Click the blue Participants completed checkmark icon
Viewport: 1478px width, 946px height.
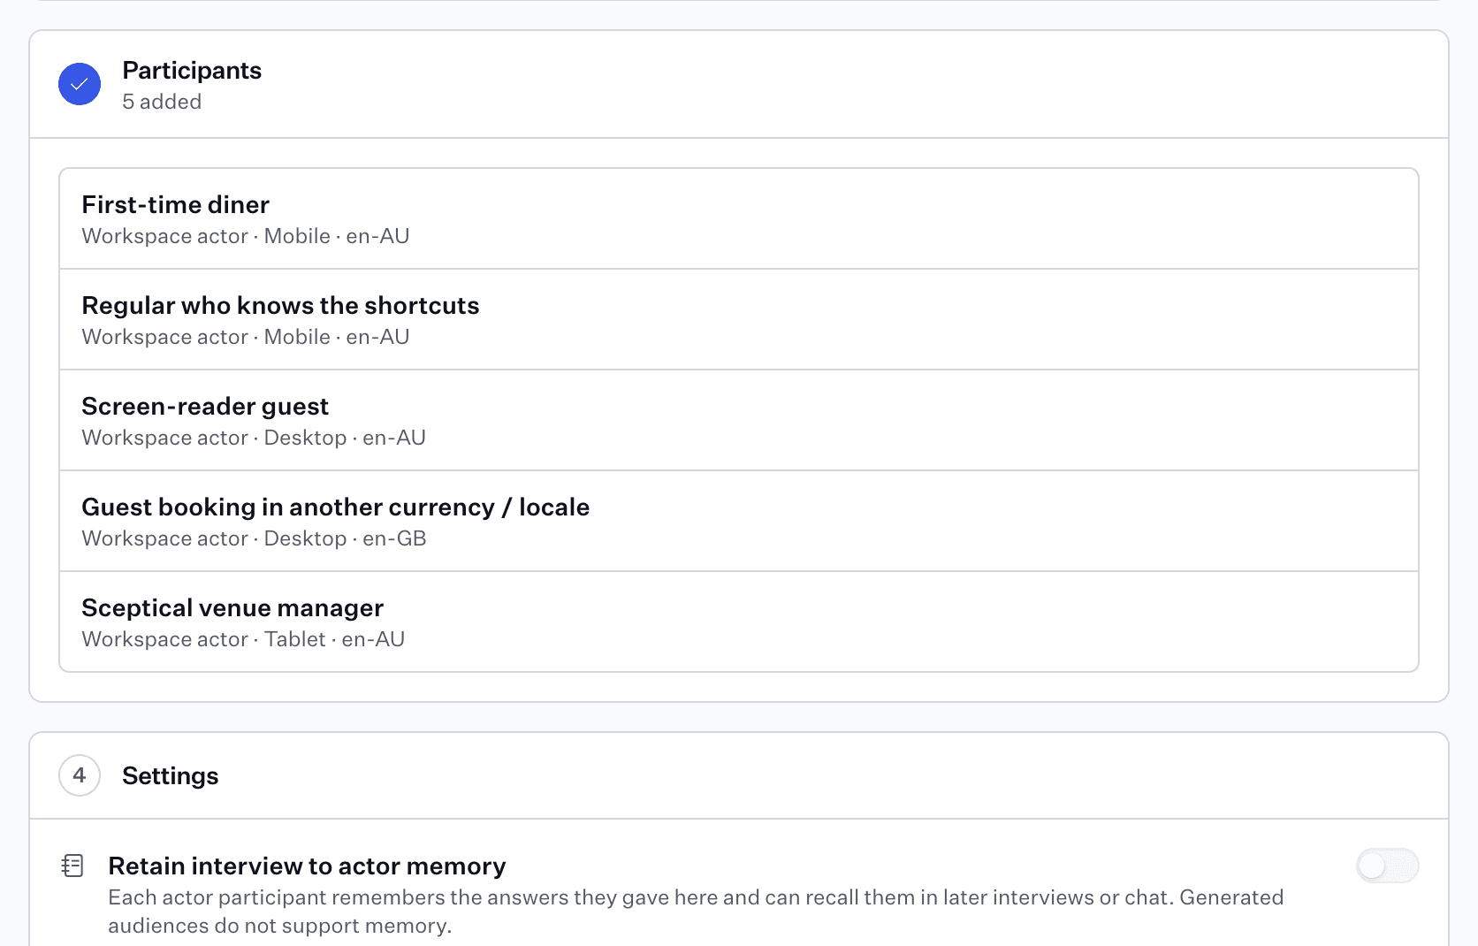(x=80, y=84)
